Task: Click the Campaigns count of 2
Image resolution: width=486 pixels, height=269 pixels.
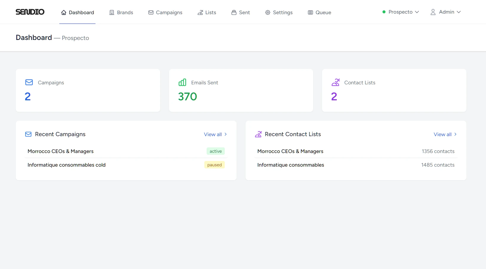Action: point(28,96)
